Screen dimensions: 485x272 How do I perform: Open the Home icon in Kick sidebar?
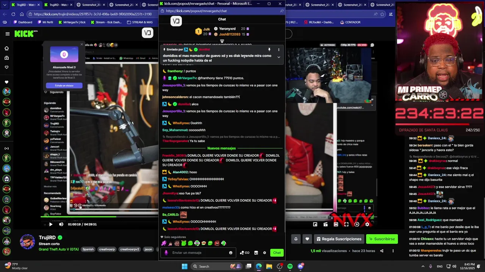tap(6, 48)
